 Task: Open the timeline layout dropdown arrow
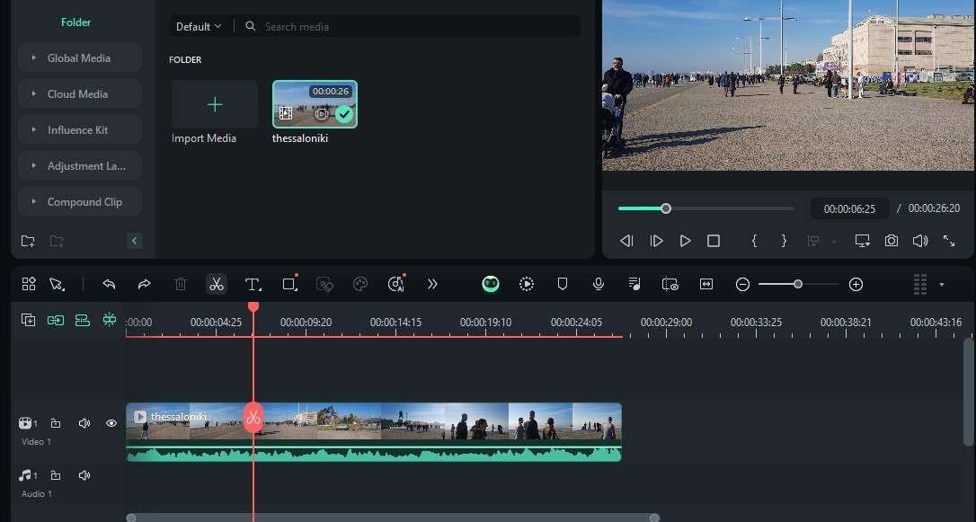[942, 284]
